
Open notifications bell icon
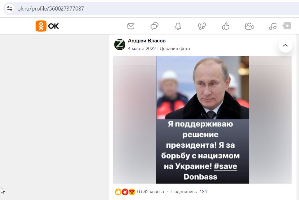click(x=178, y=26)
